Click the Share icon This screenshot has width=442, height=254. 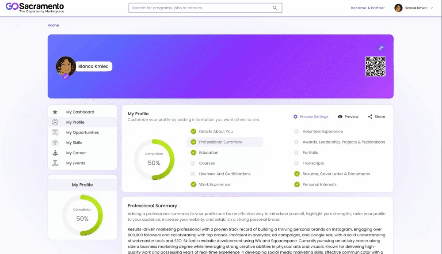(x=370, y=117)
